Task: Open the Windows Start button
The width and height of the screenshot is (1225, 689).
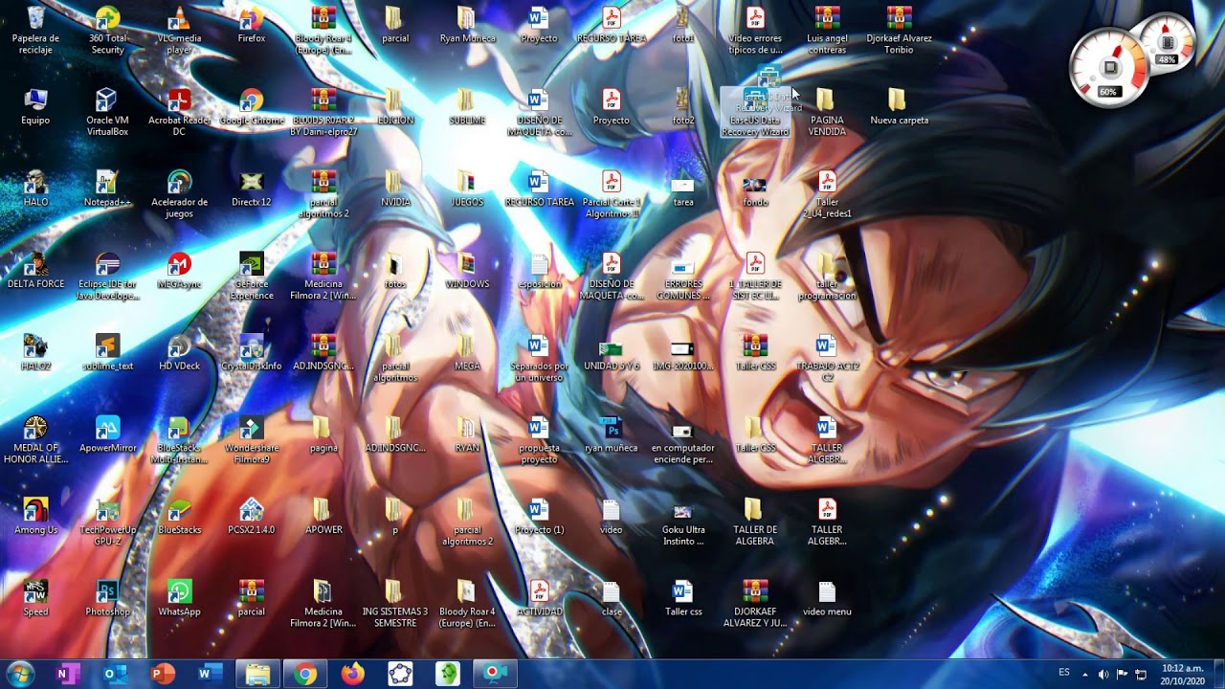Action: pyautogui.click(x=20, y=674)
